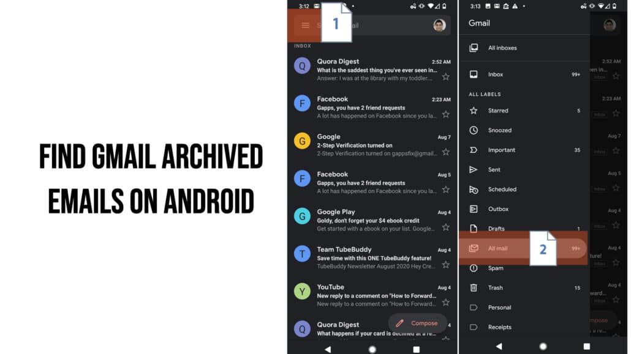Image resolution: width=631 pixels, height=354 pixels.
Task: Select the Facebook 2:23 AM sender avatar
Action: click(302, 103)
